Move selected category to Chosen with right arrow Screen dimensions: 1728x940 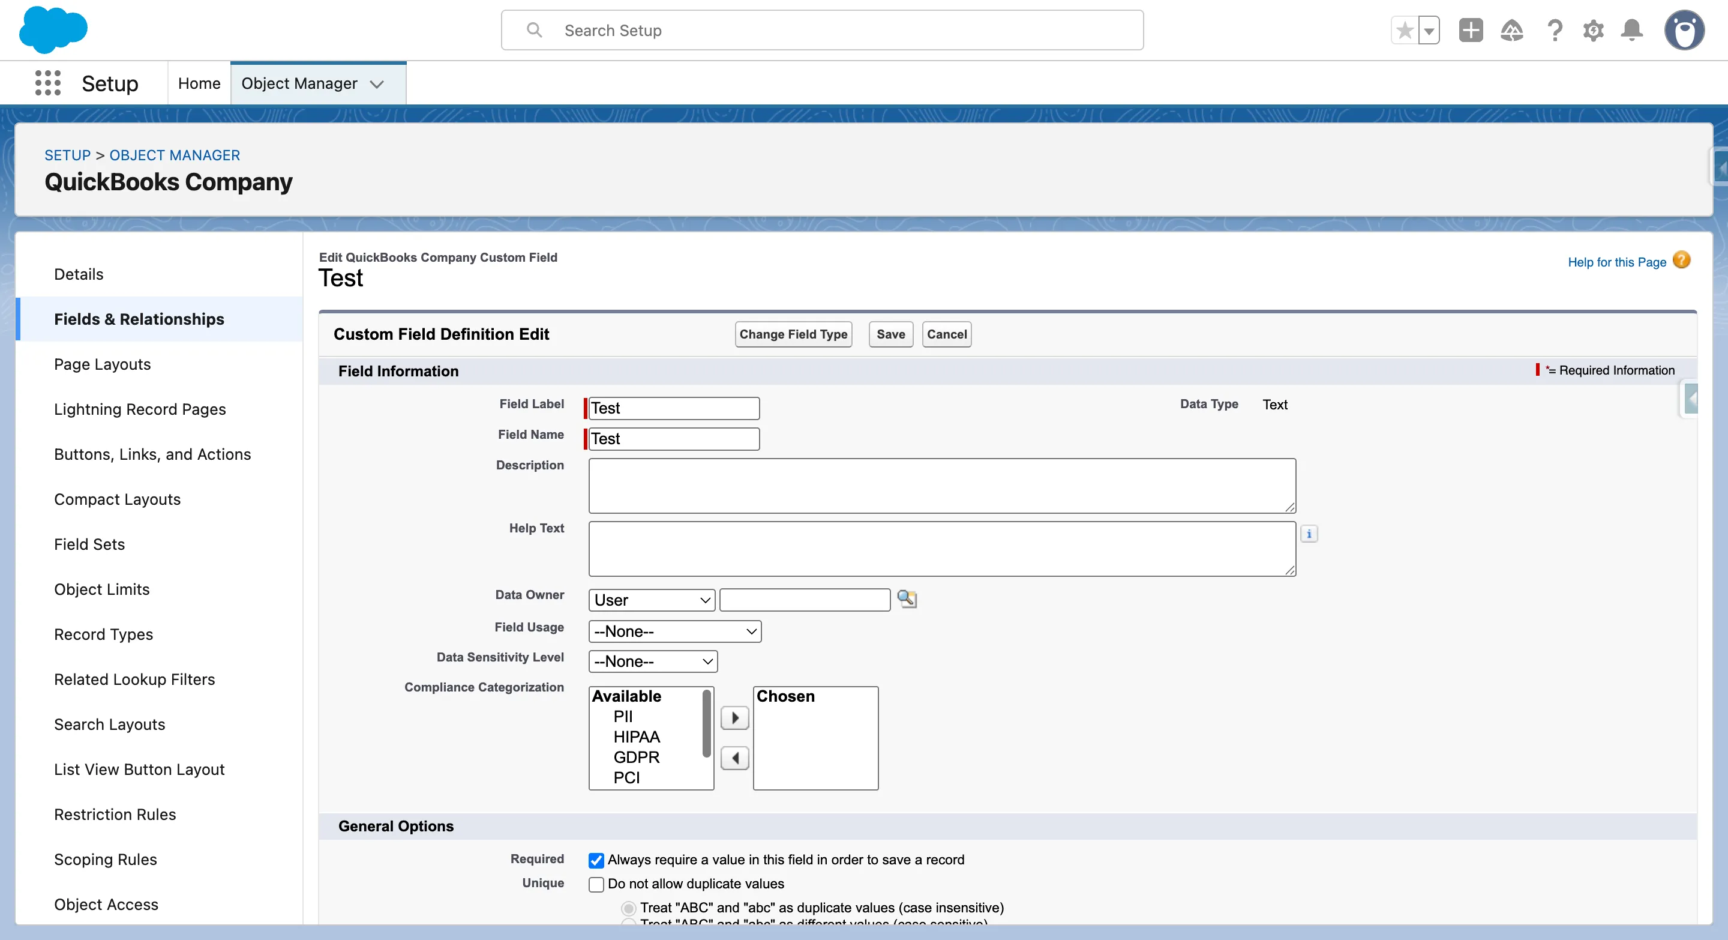734,718
